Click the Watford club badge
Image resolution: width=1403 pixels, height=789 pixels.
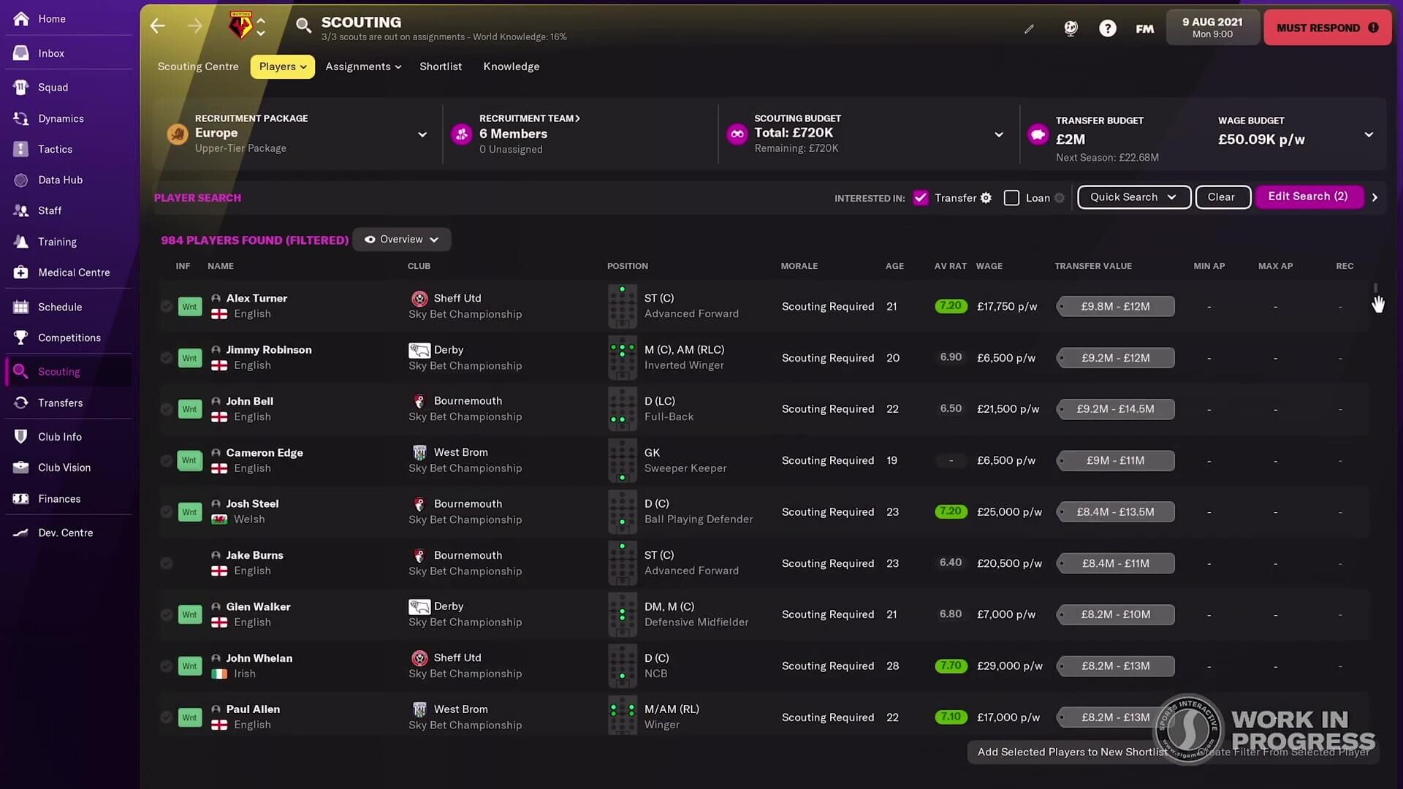pyautogui.click(x=240, y=26)
